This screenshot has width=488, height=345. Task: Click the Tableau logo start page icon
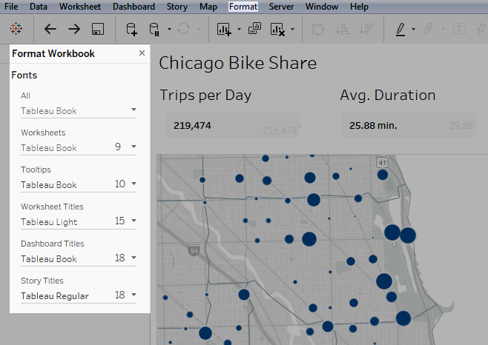click(16, 29)
